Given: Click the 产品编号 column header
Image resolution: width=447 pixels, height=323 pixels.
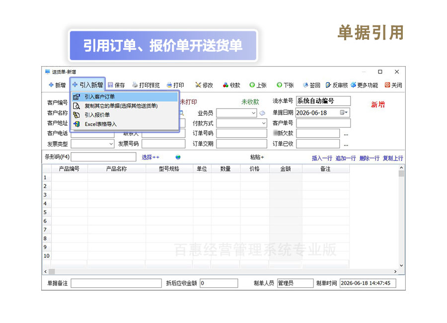Looking at the screenshot, I should [69, 169].
